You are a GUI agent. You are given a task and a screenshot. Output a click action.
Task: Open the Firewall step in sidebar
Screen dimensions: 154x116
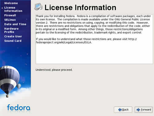10,15
